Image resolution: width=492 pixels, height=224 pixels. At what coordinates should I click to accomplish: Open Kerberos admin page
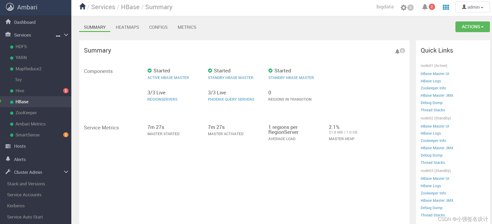[x=16, y=206]
